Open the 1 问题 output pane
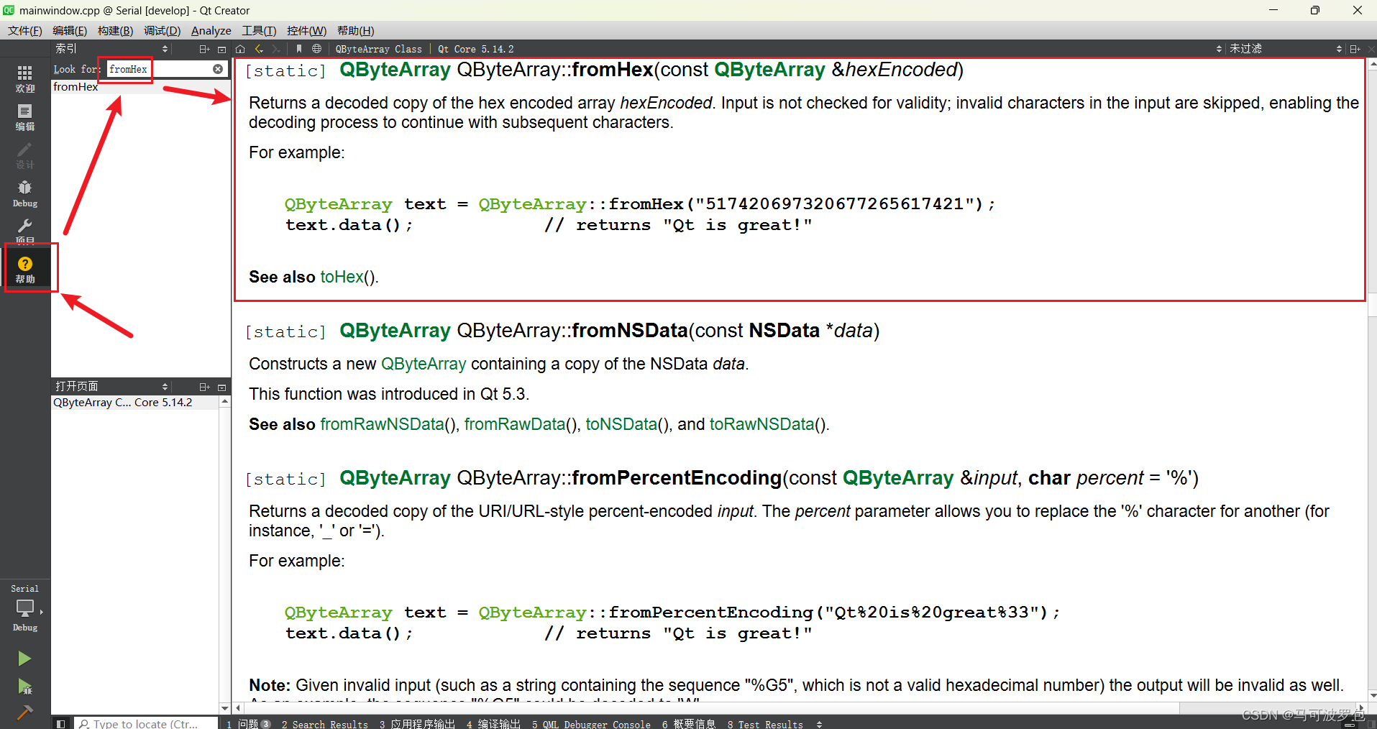This screenshot has width=1377, height=729. (x=248, y=723)
